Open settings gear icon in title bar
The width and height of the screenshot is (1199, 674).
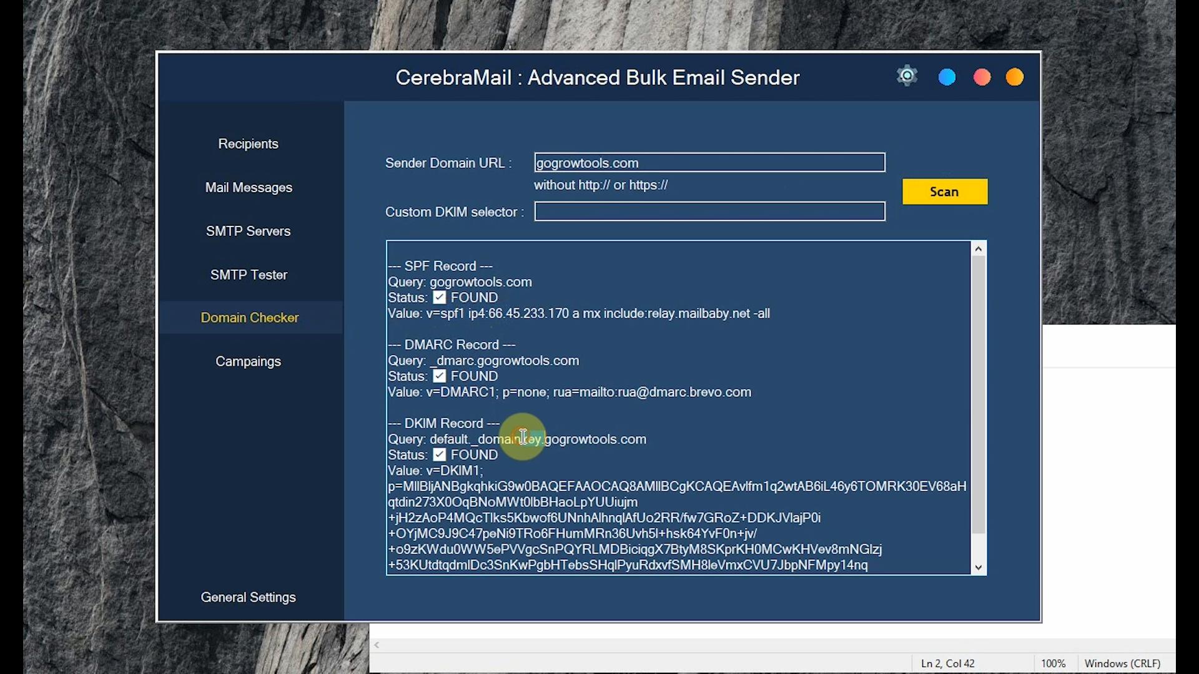[907, 76]
